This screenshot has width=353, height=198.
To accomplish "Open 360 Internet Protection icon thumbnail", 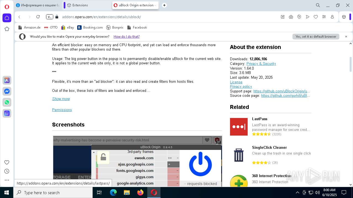I will click(x=239, y=181).
